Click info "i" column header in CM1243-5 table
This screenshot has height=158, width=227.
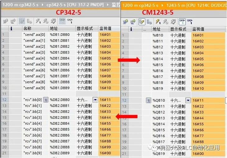tap(135, 29)
